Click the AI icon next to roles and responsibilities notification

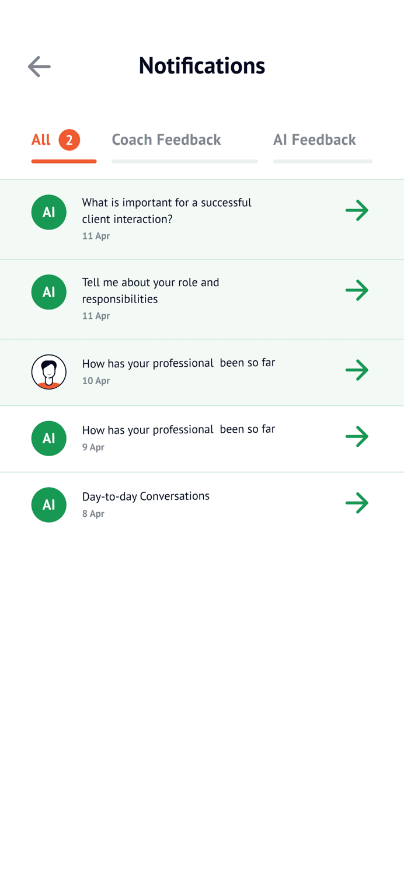[49, 292]
